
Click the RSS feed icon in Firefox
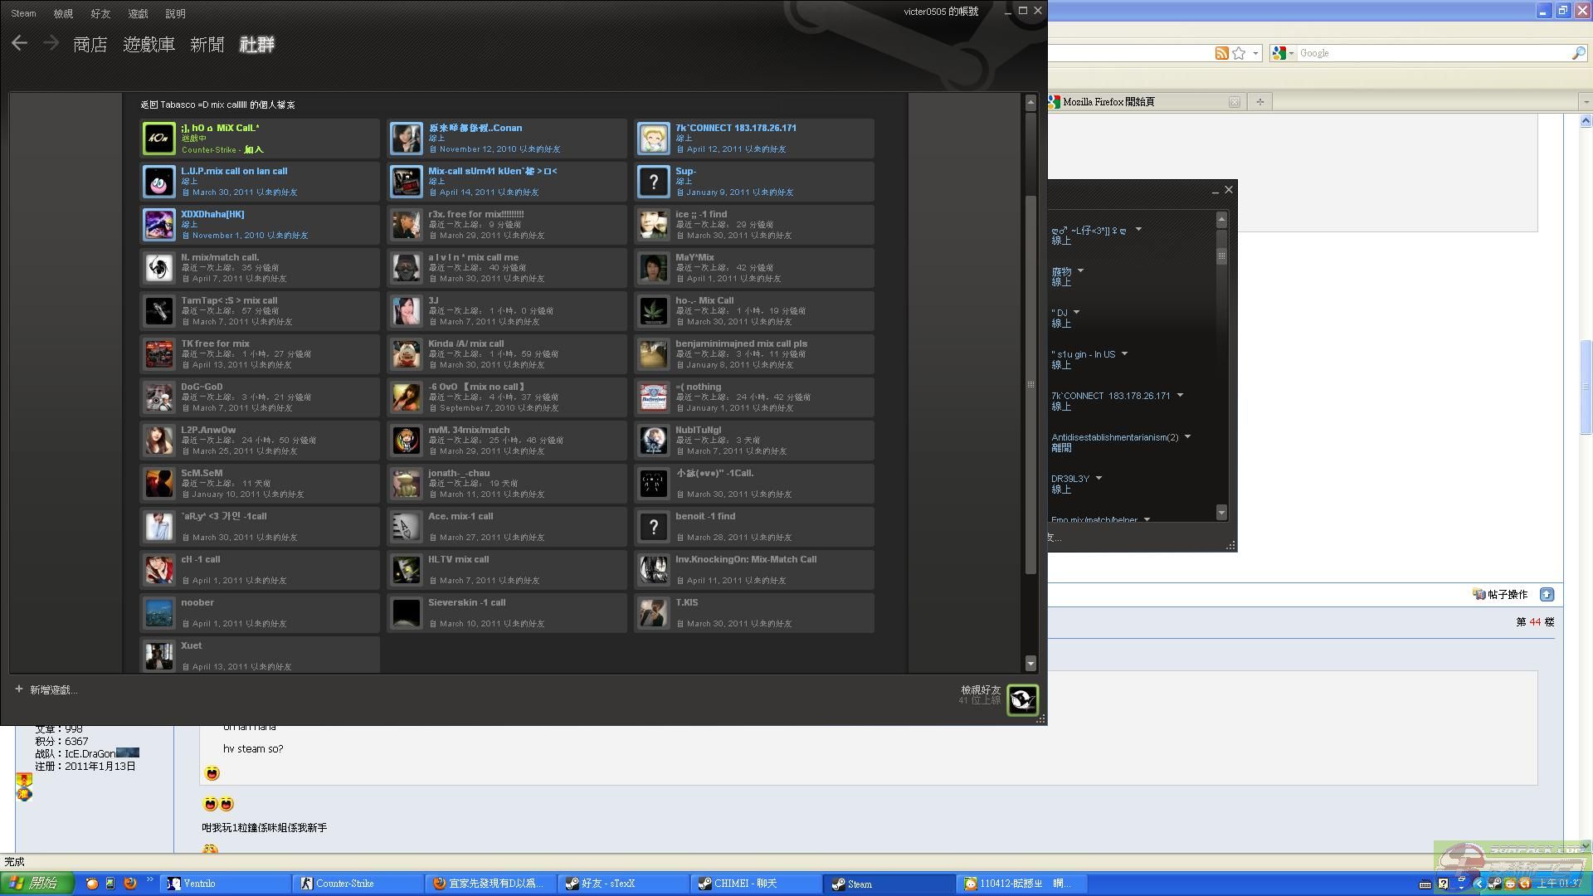coord(1221,53)
